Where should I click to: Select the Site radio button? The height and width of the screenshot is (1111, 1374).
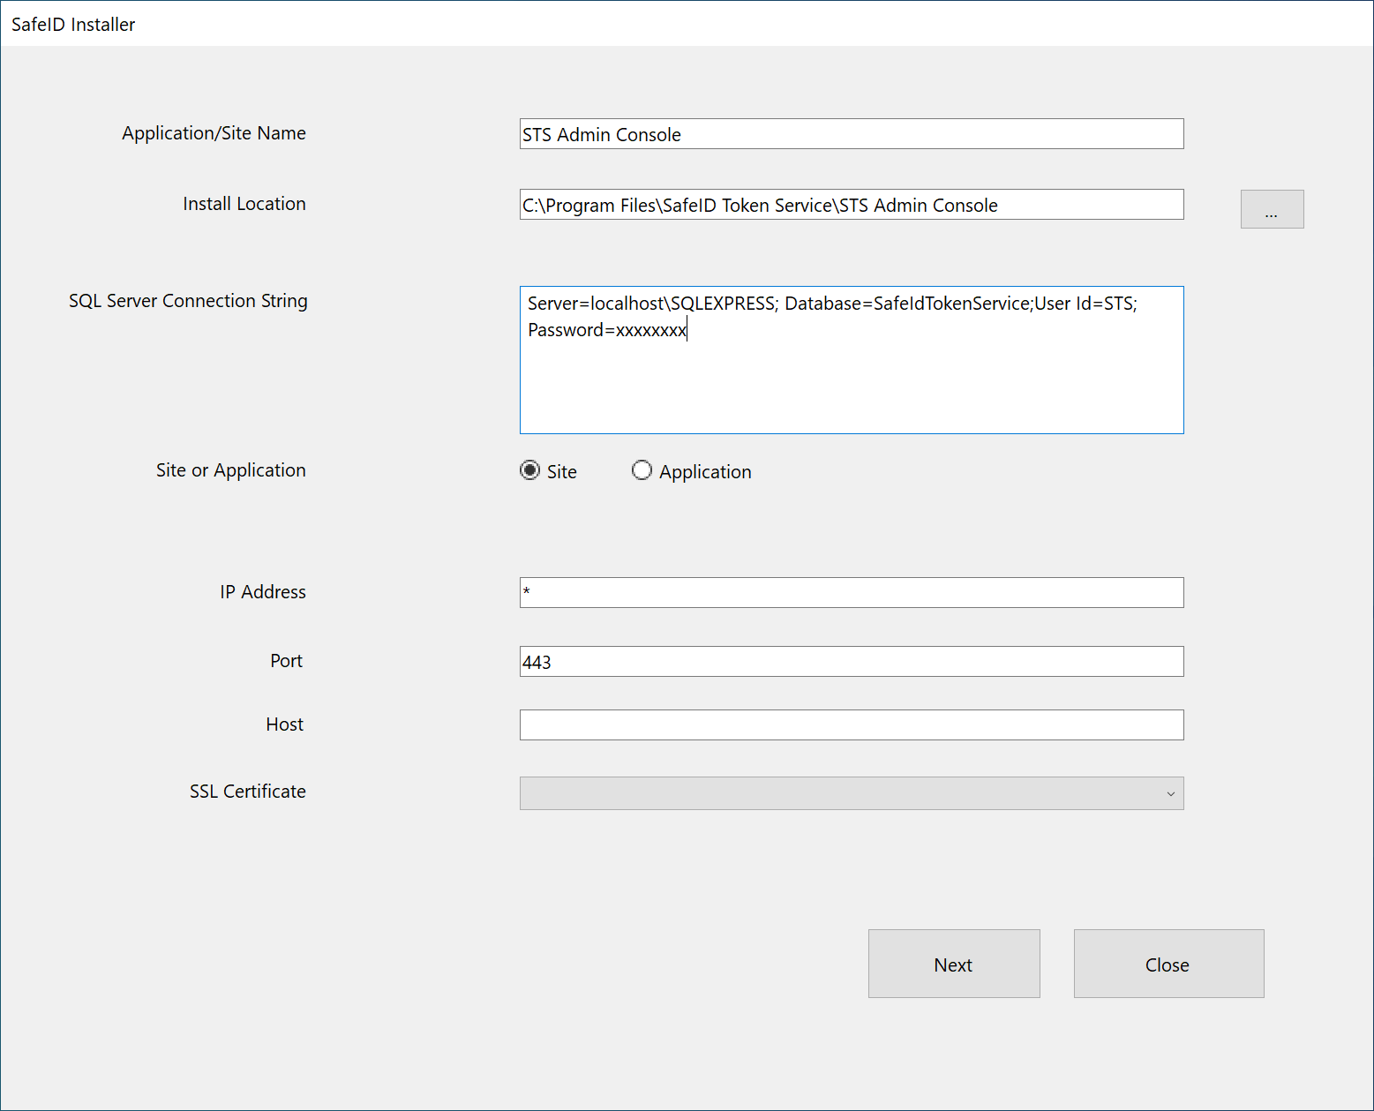coord(530,470)
